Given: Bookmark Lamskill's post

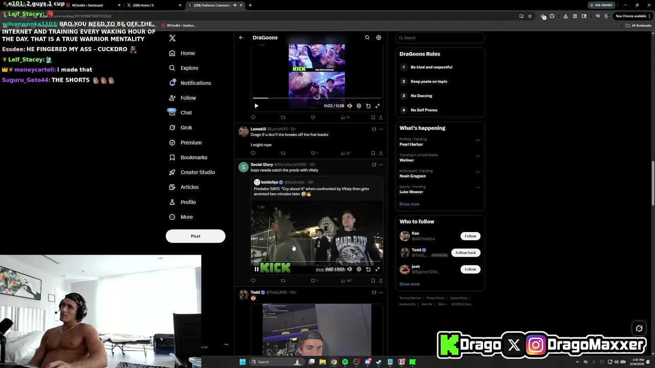Looking at the screenshot, I should coord(373,153).
